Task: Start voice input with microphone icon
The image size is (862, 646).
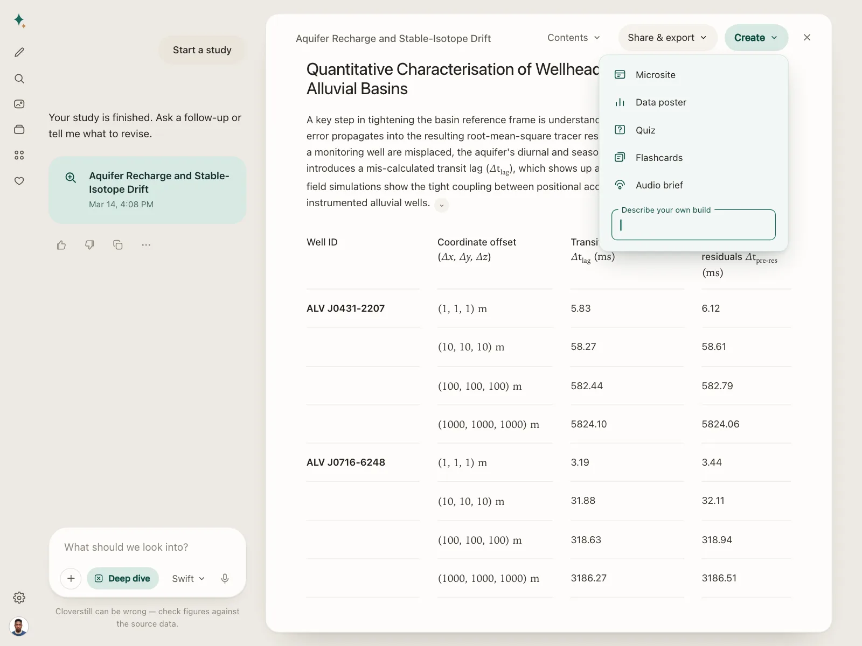Action: [x=225, y=579]
